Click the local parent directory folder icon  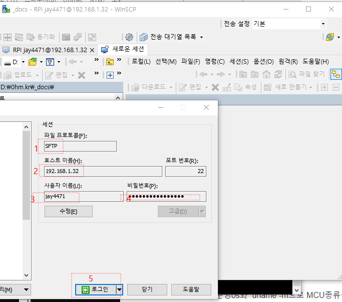click(x=110, y=62)
